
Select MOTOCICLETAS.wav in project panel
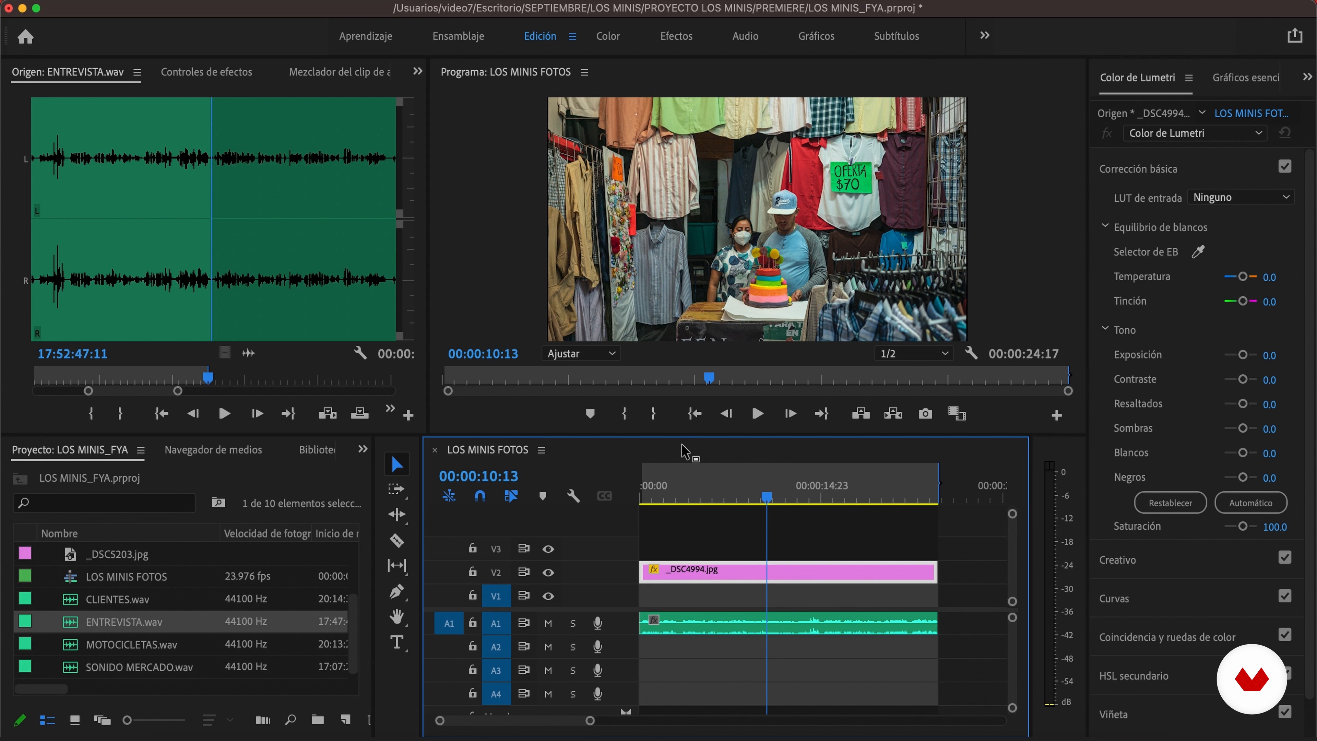coord(131,644)
